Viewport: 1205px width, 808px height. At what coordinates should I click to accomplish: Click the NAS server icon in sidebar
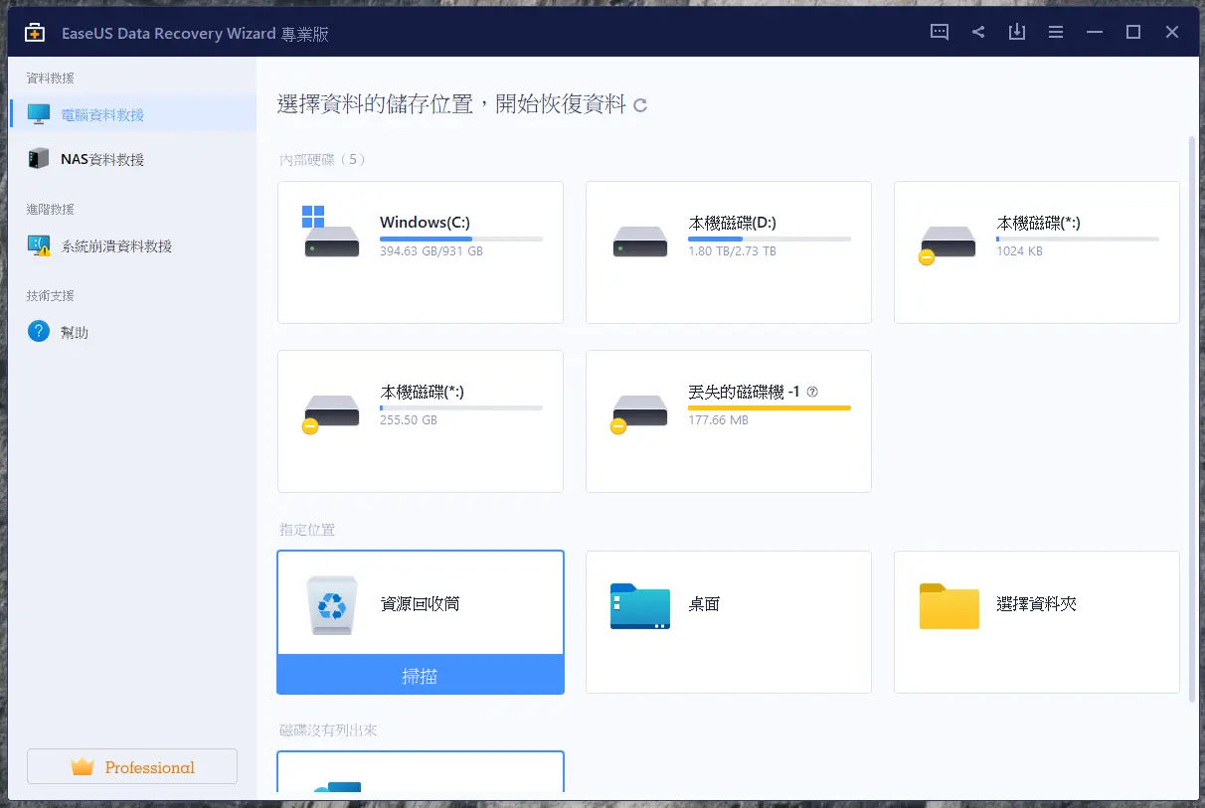[x=39, y=159]
